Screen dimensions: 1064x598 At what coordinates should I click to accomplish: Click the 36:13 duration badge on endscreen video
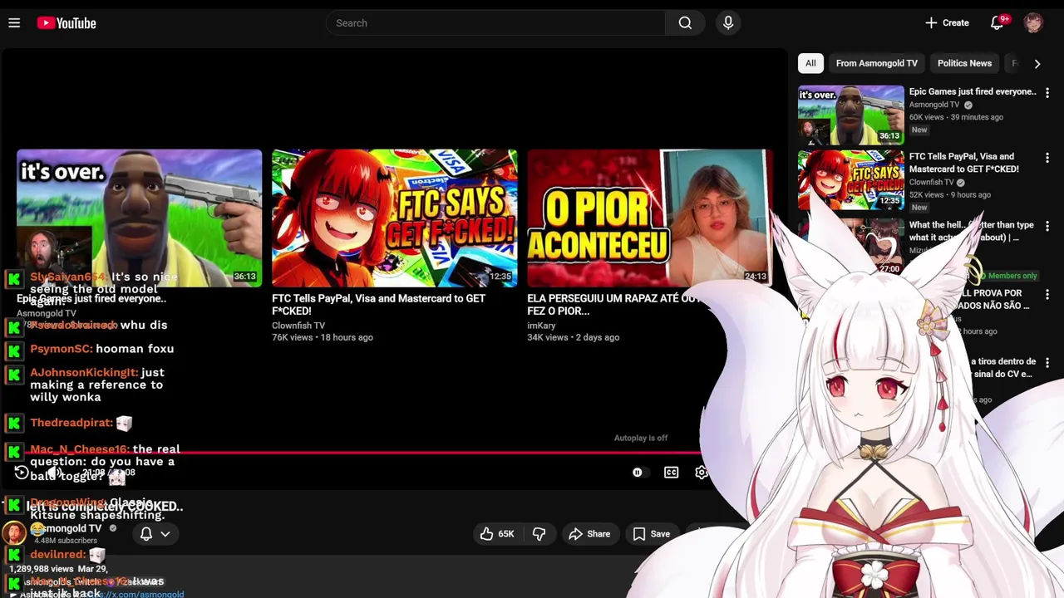point(244,277)
